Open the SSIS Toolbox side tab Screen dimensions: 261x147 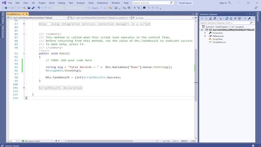pyautogui.click(x=3, y=18)
